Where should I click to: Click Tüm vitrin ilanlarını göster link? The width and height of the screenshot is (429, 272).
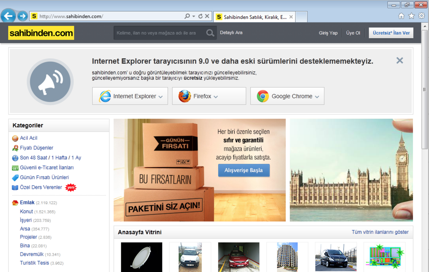(x=380, y=232)
